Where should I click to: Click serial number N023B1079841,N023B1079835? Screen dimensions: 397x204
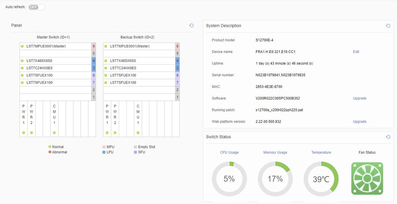[281, 75]
